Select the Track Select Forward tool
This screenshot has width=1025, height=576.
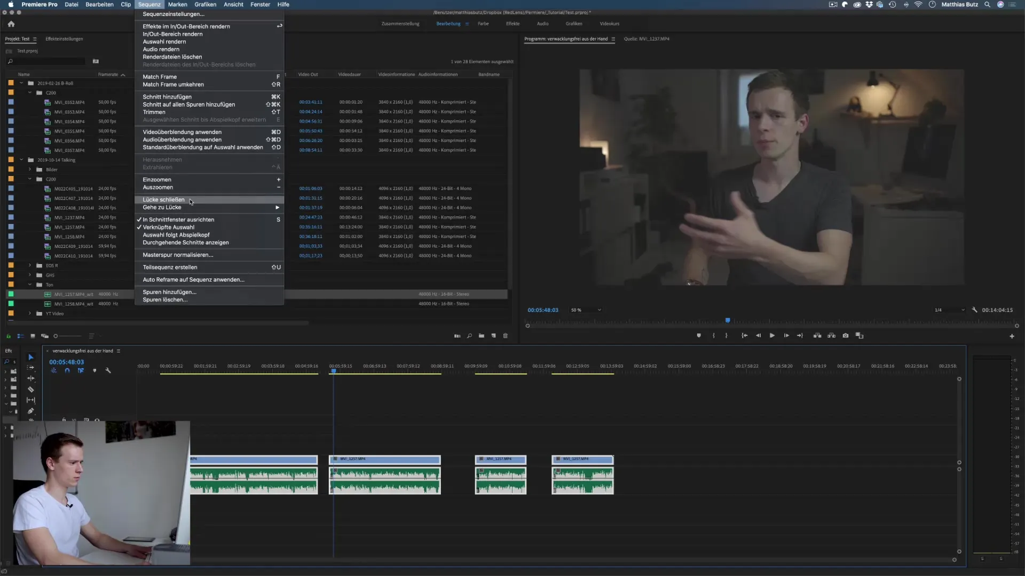pos(31,367)
